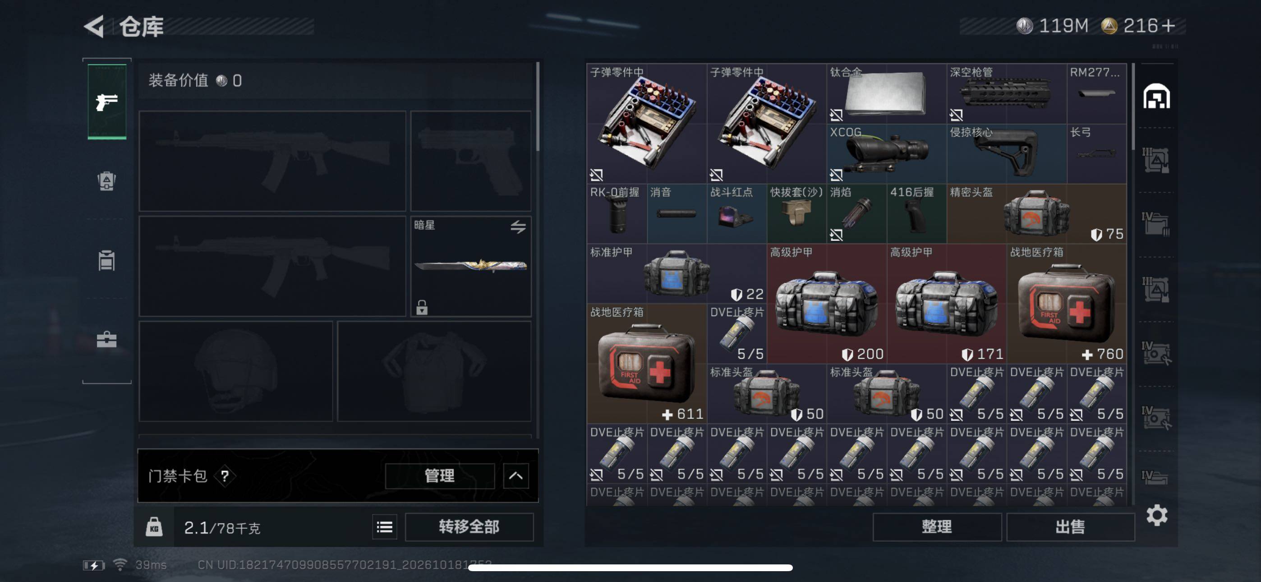
Task: Click the 119M currency balance
Action: pos(1052,26)
